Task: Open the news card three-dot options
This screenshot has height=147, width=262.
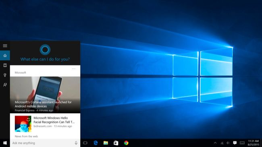Action: click(x=74, y=69)
